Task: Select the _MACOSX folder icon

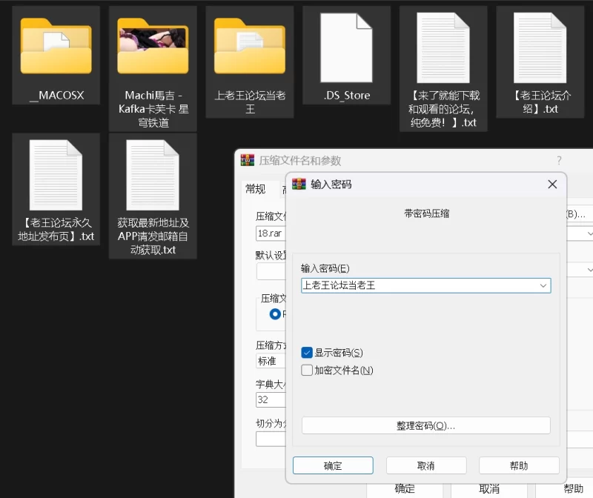Action: 56,47
